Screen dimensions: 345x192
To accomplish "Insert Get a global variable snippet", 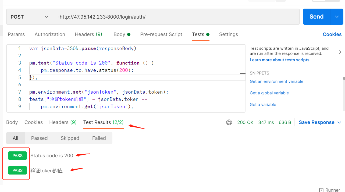I will pyautogui.click(x=269, y=93).
